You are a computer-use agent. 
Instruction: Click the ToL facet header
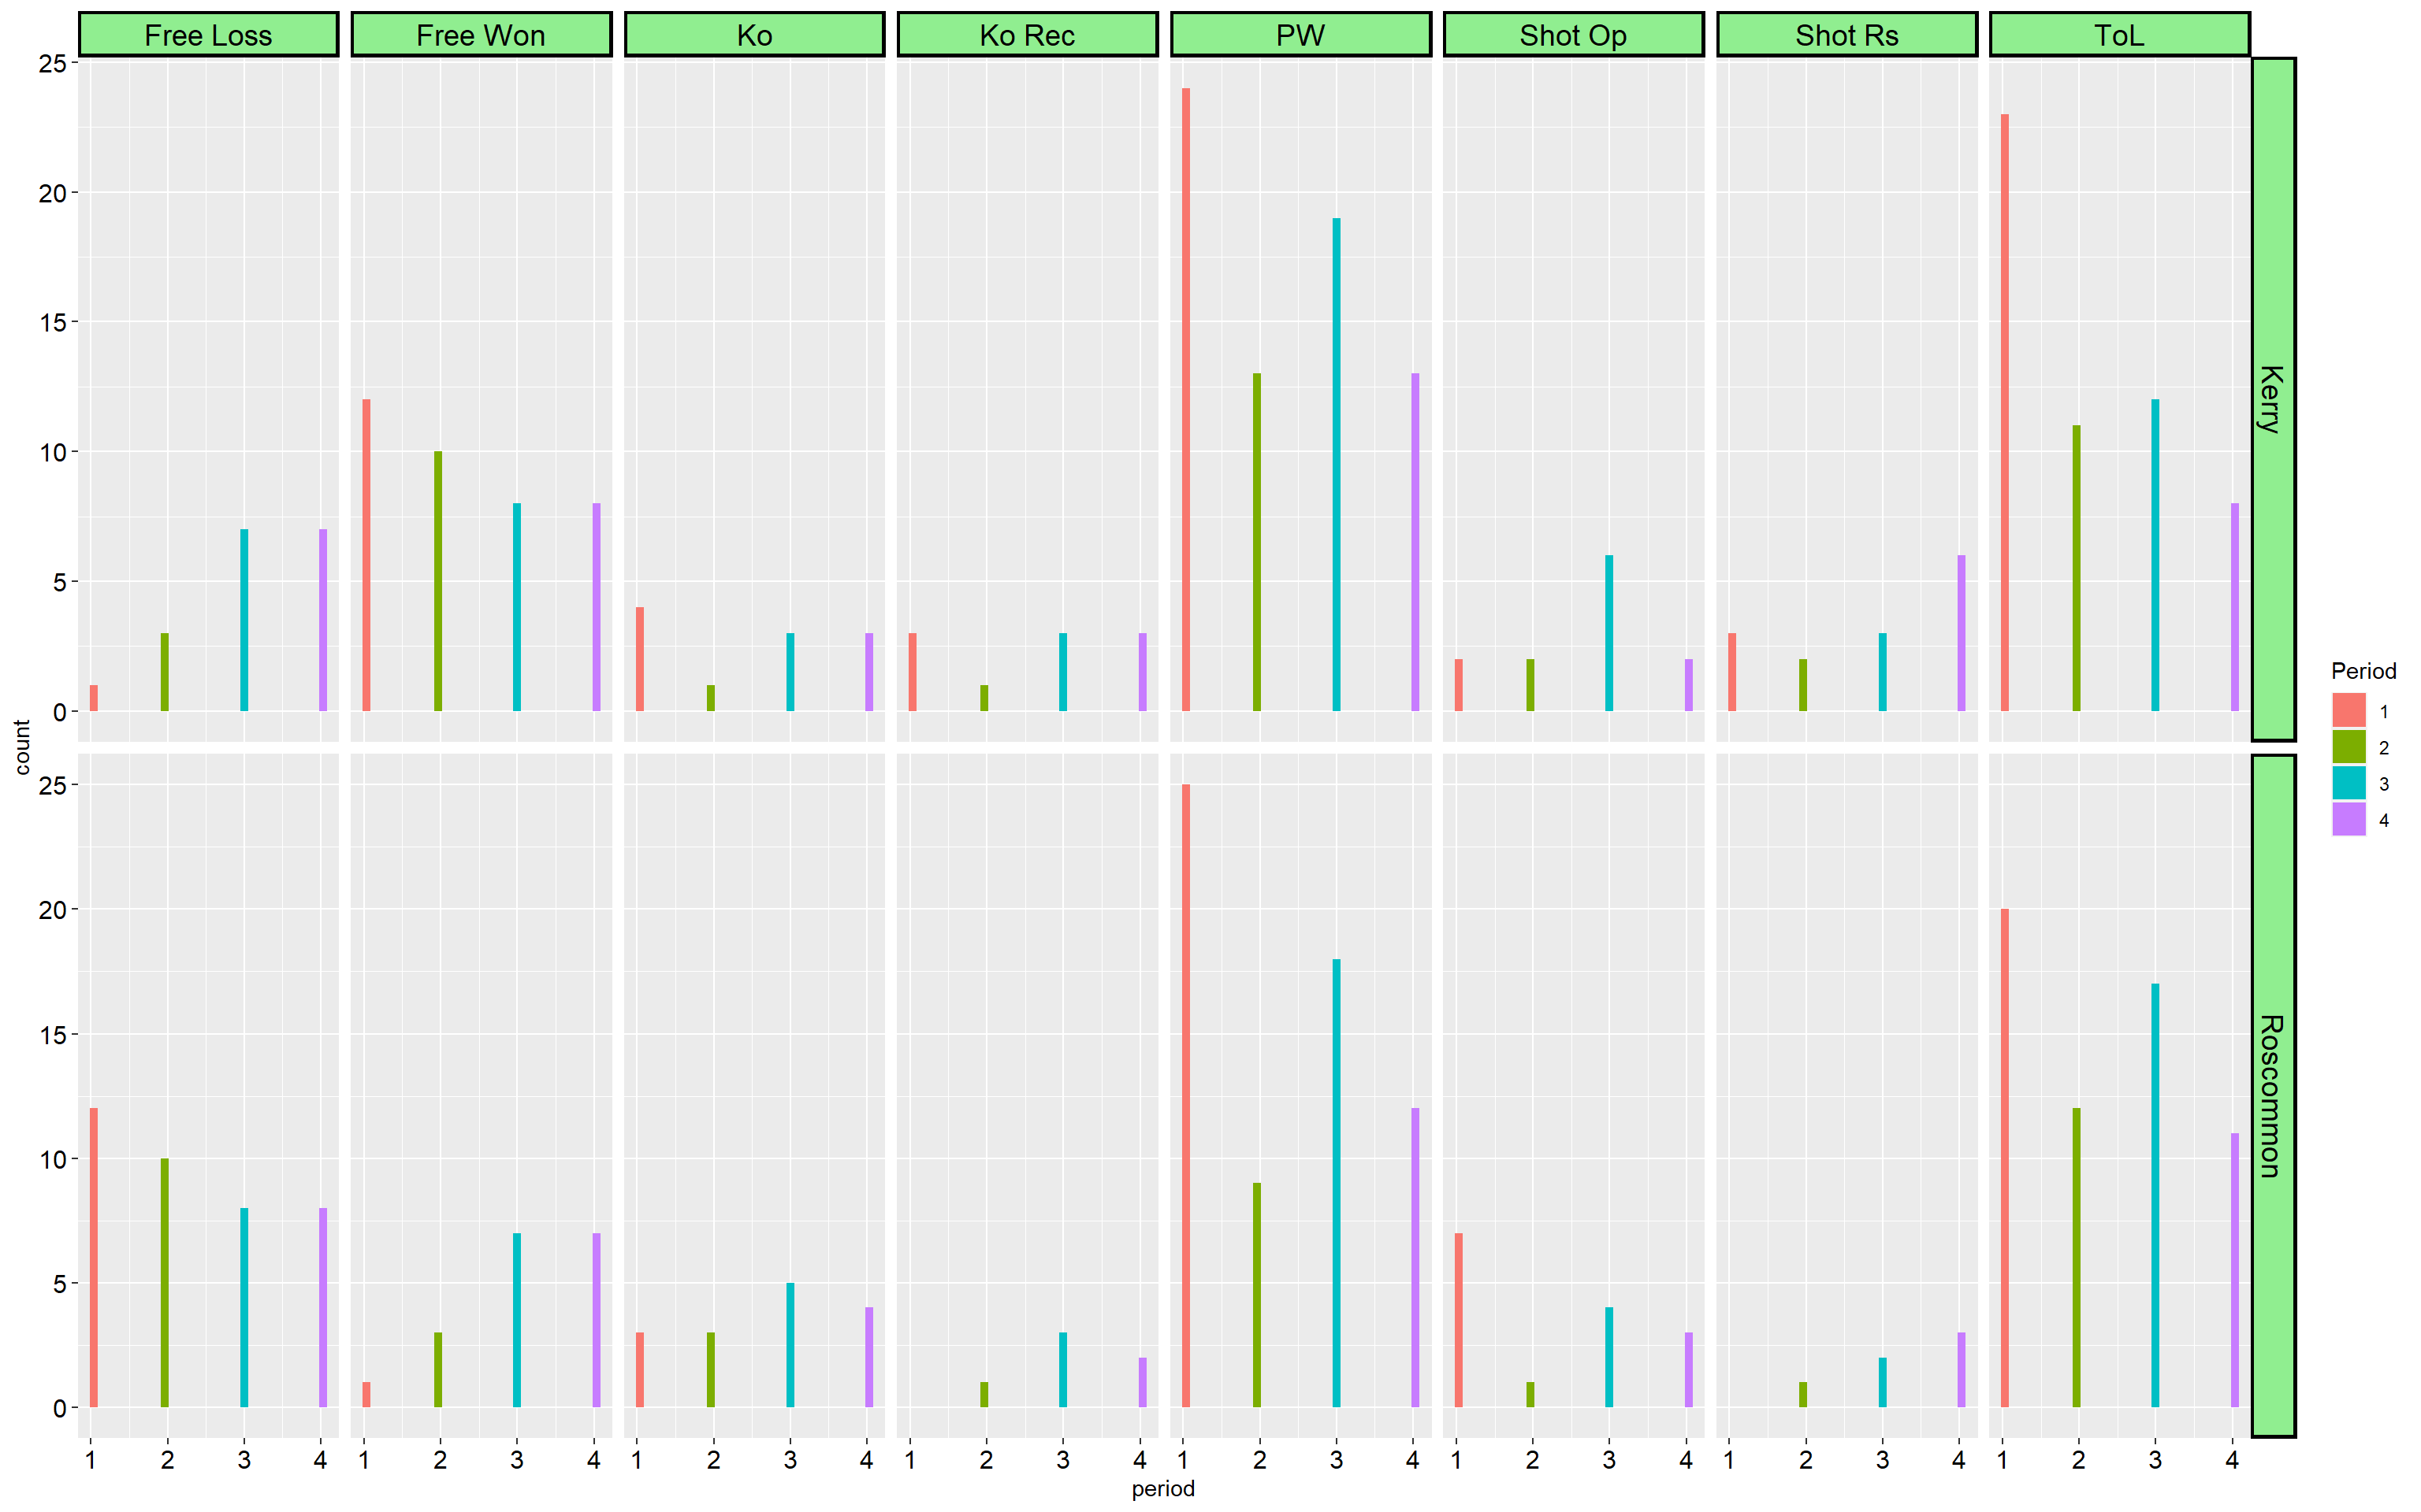(2120, 35)
